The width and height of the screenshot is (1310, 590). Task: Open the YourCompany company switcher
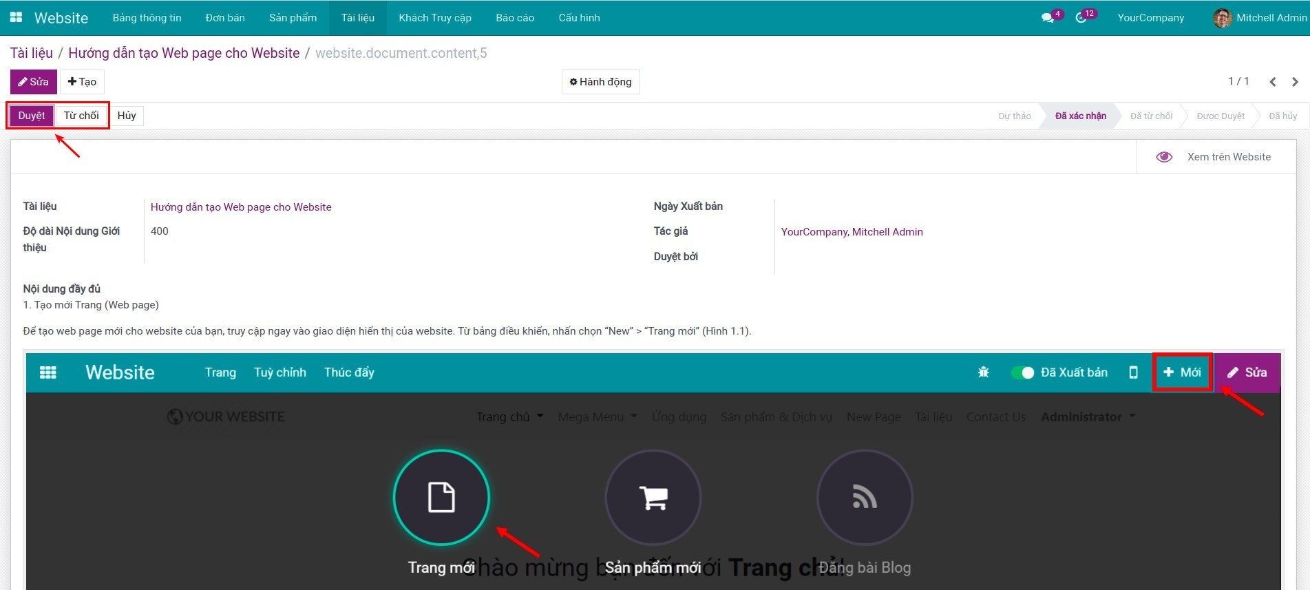(1150, 18)
